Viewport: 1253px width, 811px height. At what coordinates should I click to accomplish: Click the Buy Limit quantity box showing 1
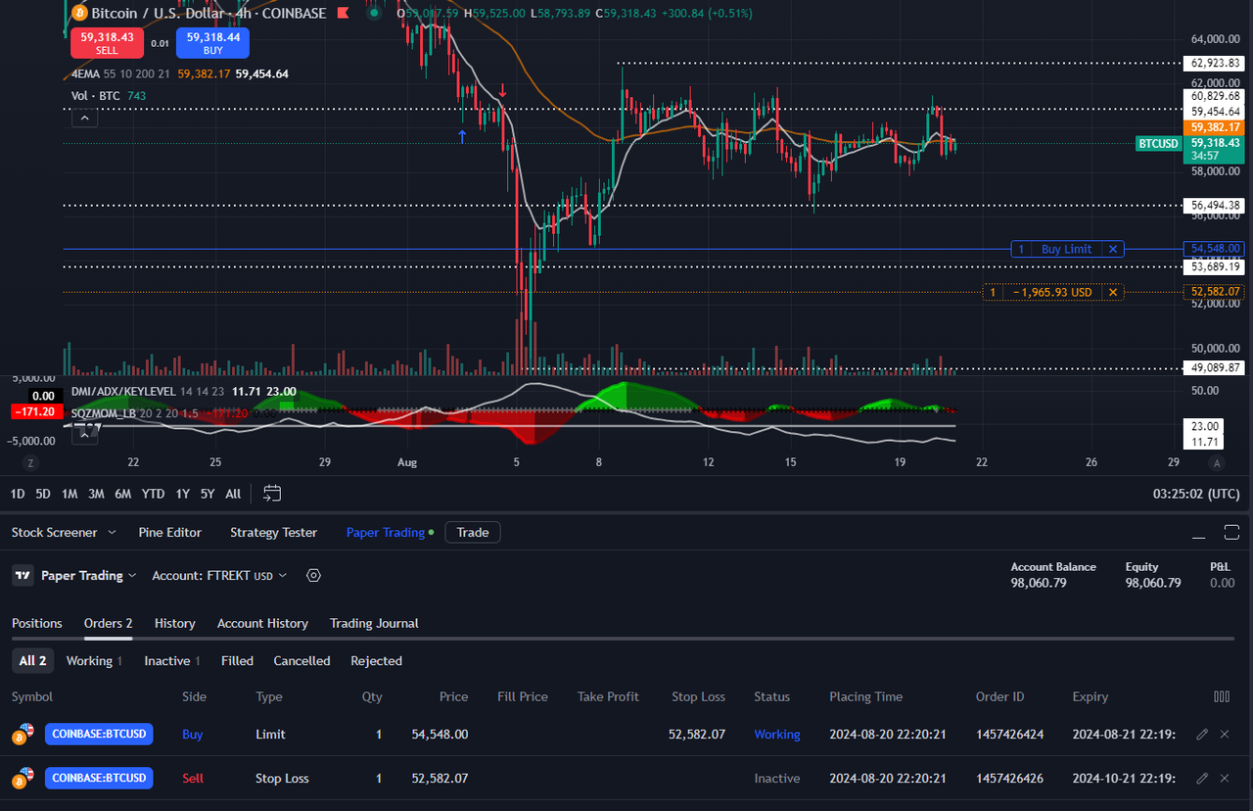[x=1021, y=249]
